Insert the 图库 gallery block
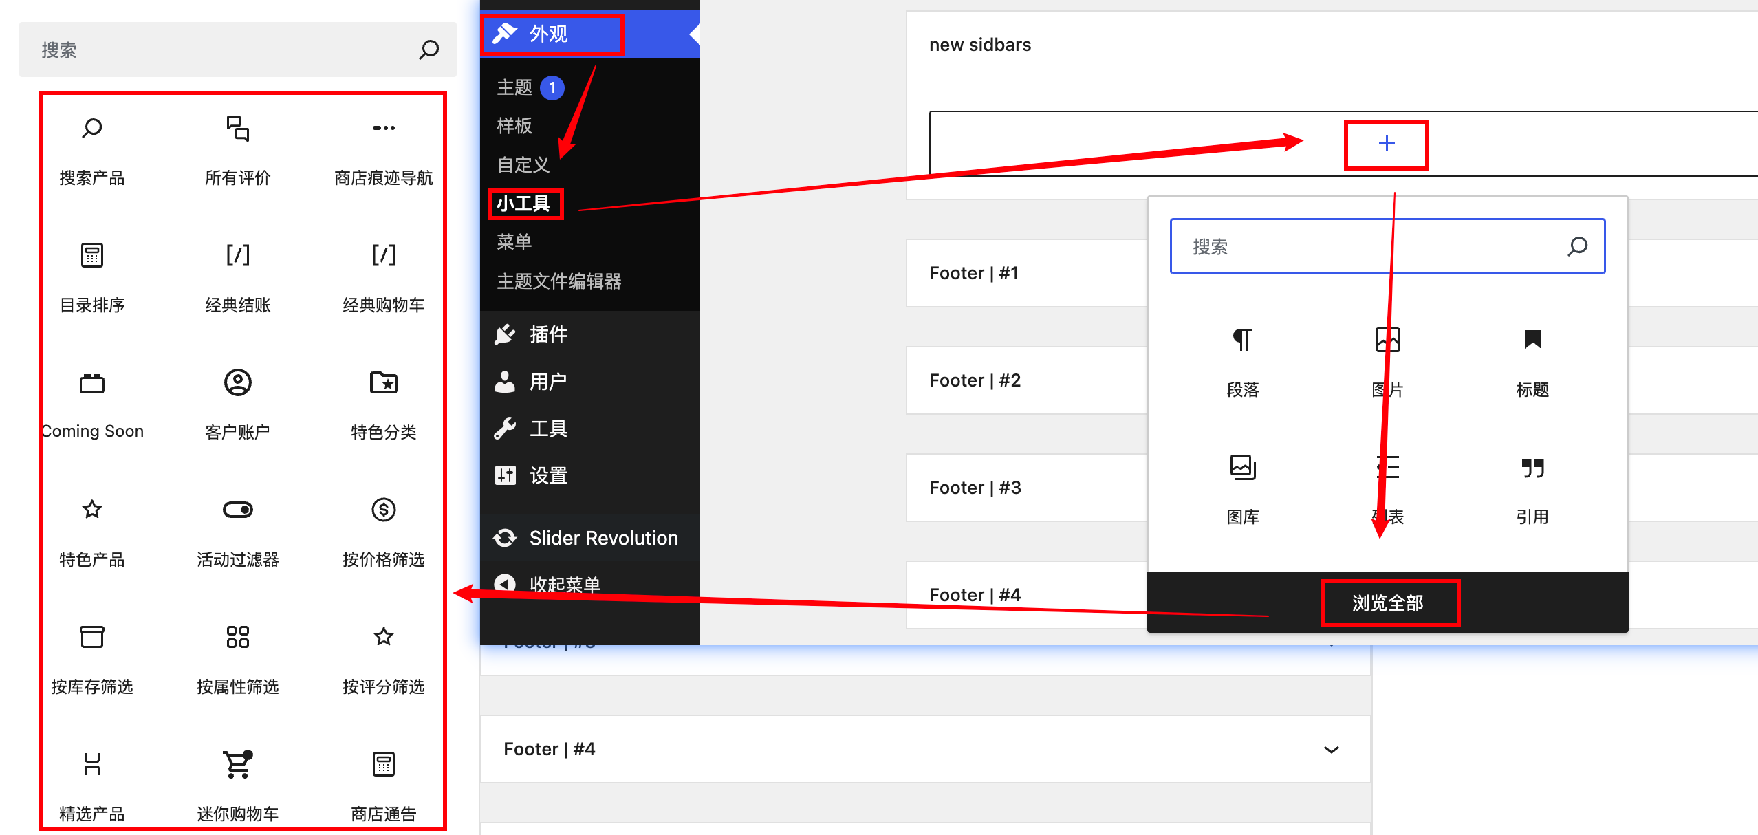The image size is (1758, 835). click(x=1243, y=490)
